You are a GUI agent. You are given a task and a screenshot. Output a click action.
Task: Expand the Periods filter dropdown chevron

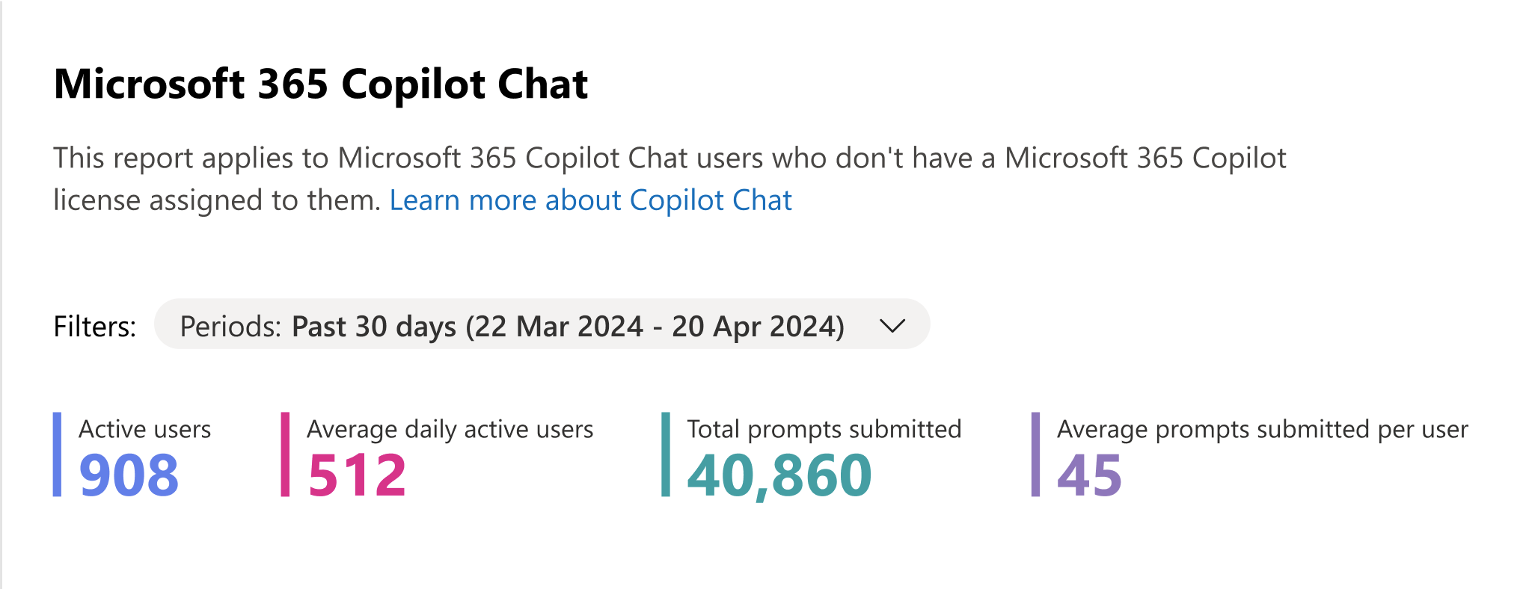892,326
